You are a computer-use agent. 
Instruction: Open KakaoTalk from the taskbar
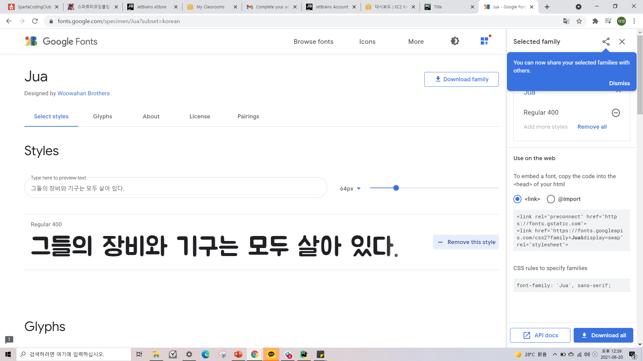point(271,354)
